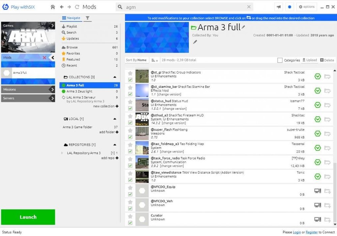Collapse Mods panel with left chevron
Image resolution: width=337 pixels, height=236 pixels.
click(x=53, y=58)
